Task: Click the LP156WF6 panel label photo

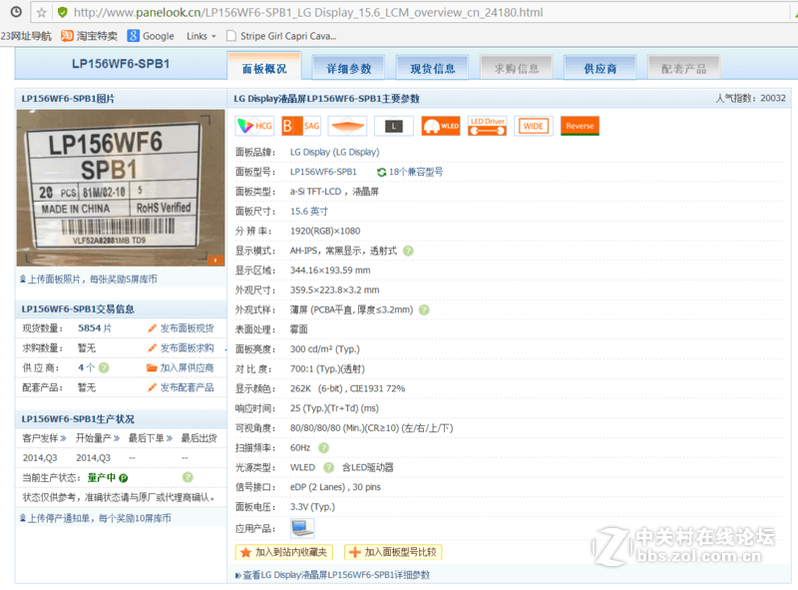Action: coord(121,188)
